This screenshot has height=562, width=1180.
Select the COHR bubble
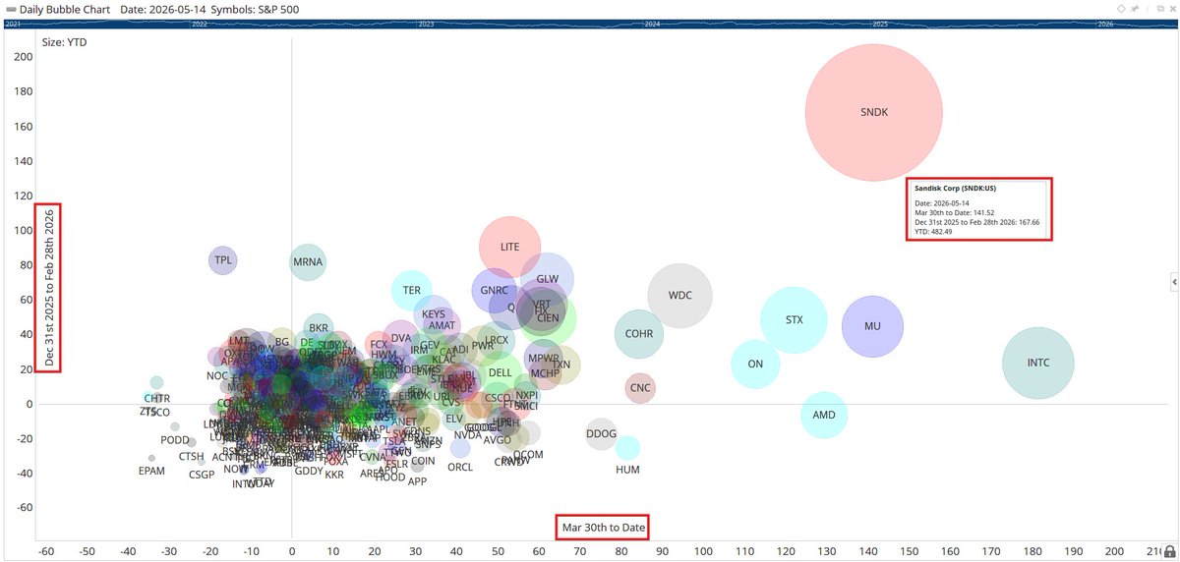639,334
